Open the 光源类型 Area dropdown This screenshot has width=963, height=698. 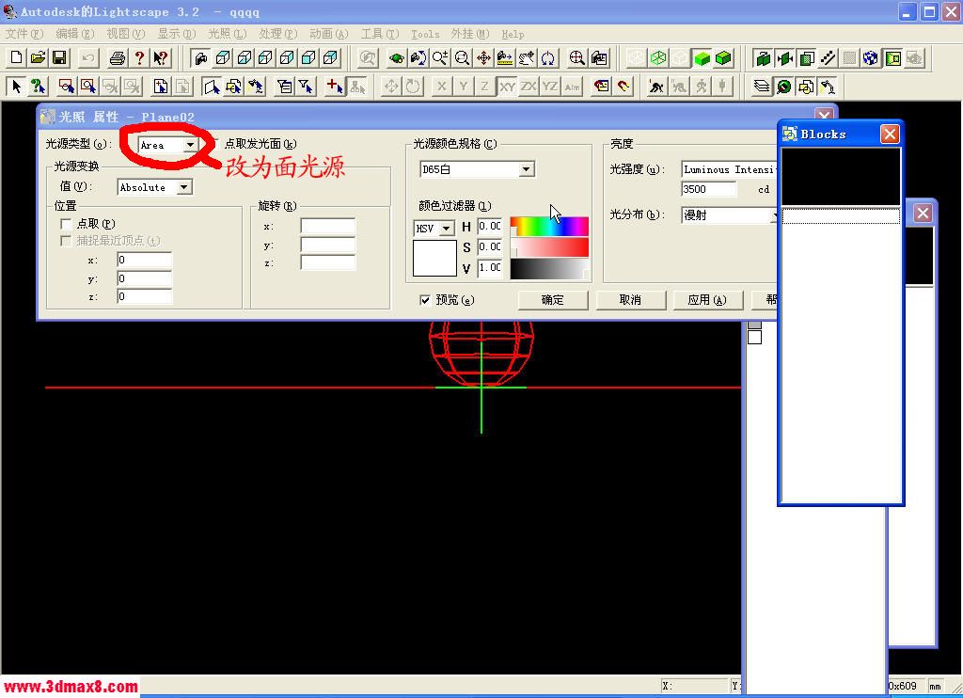(x=190, y=145)
